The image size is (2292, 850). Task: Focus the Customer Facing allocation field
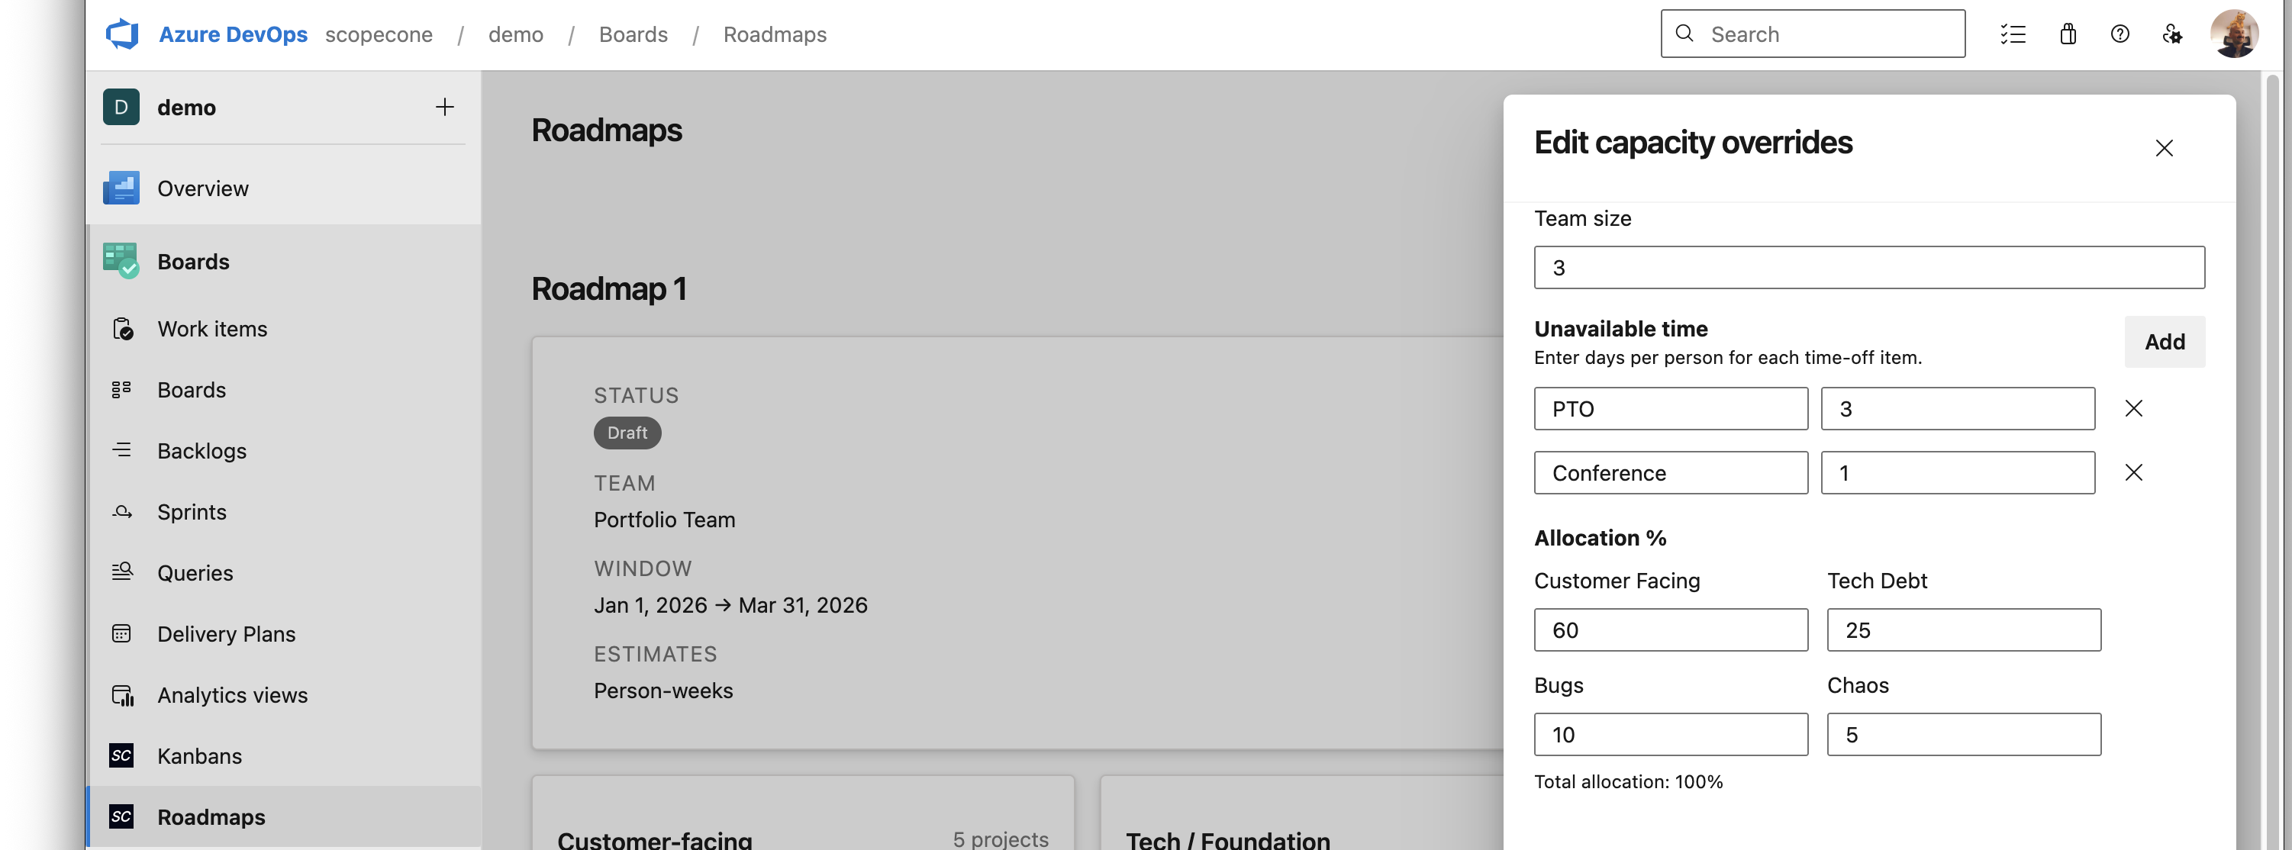point(1670,629)
